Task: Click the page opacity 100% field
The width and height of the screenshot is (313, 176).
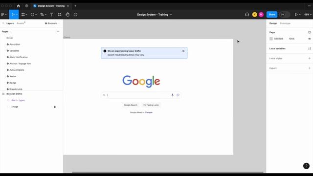Action: tap(291, 39)
